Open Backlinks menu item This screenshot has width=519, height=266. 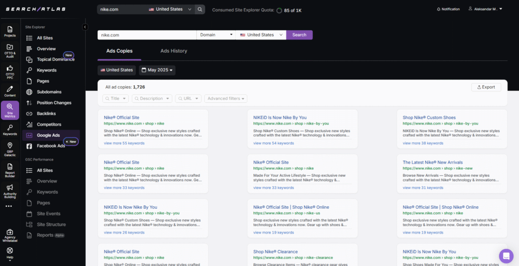point(46,113)
